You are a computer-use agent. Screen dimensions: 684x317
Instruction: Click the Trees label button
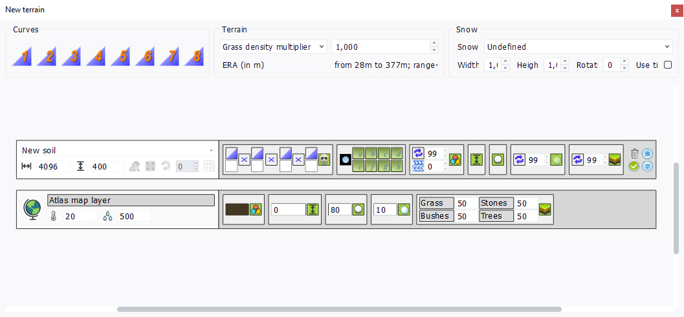(496, 216)
